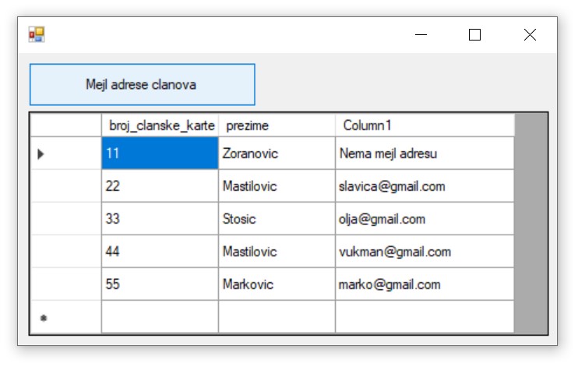This screenshot has width=578, height=367.
Task: Select the Nema mejl adresu cell
Action: 425,154
